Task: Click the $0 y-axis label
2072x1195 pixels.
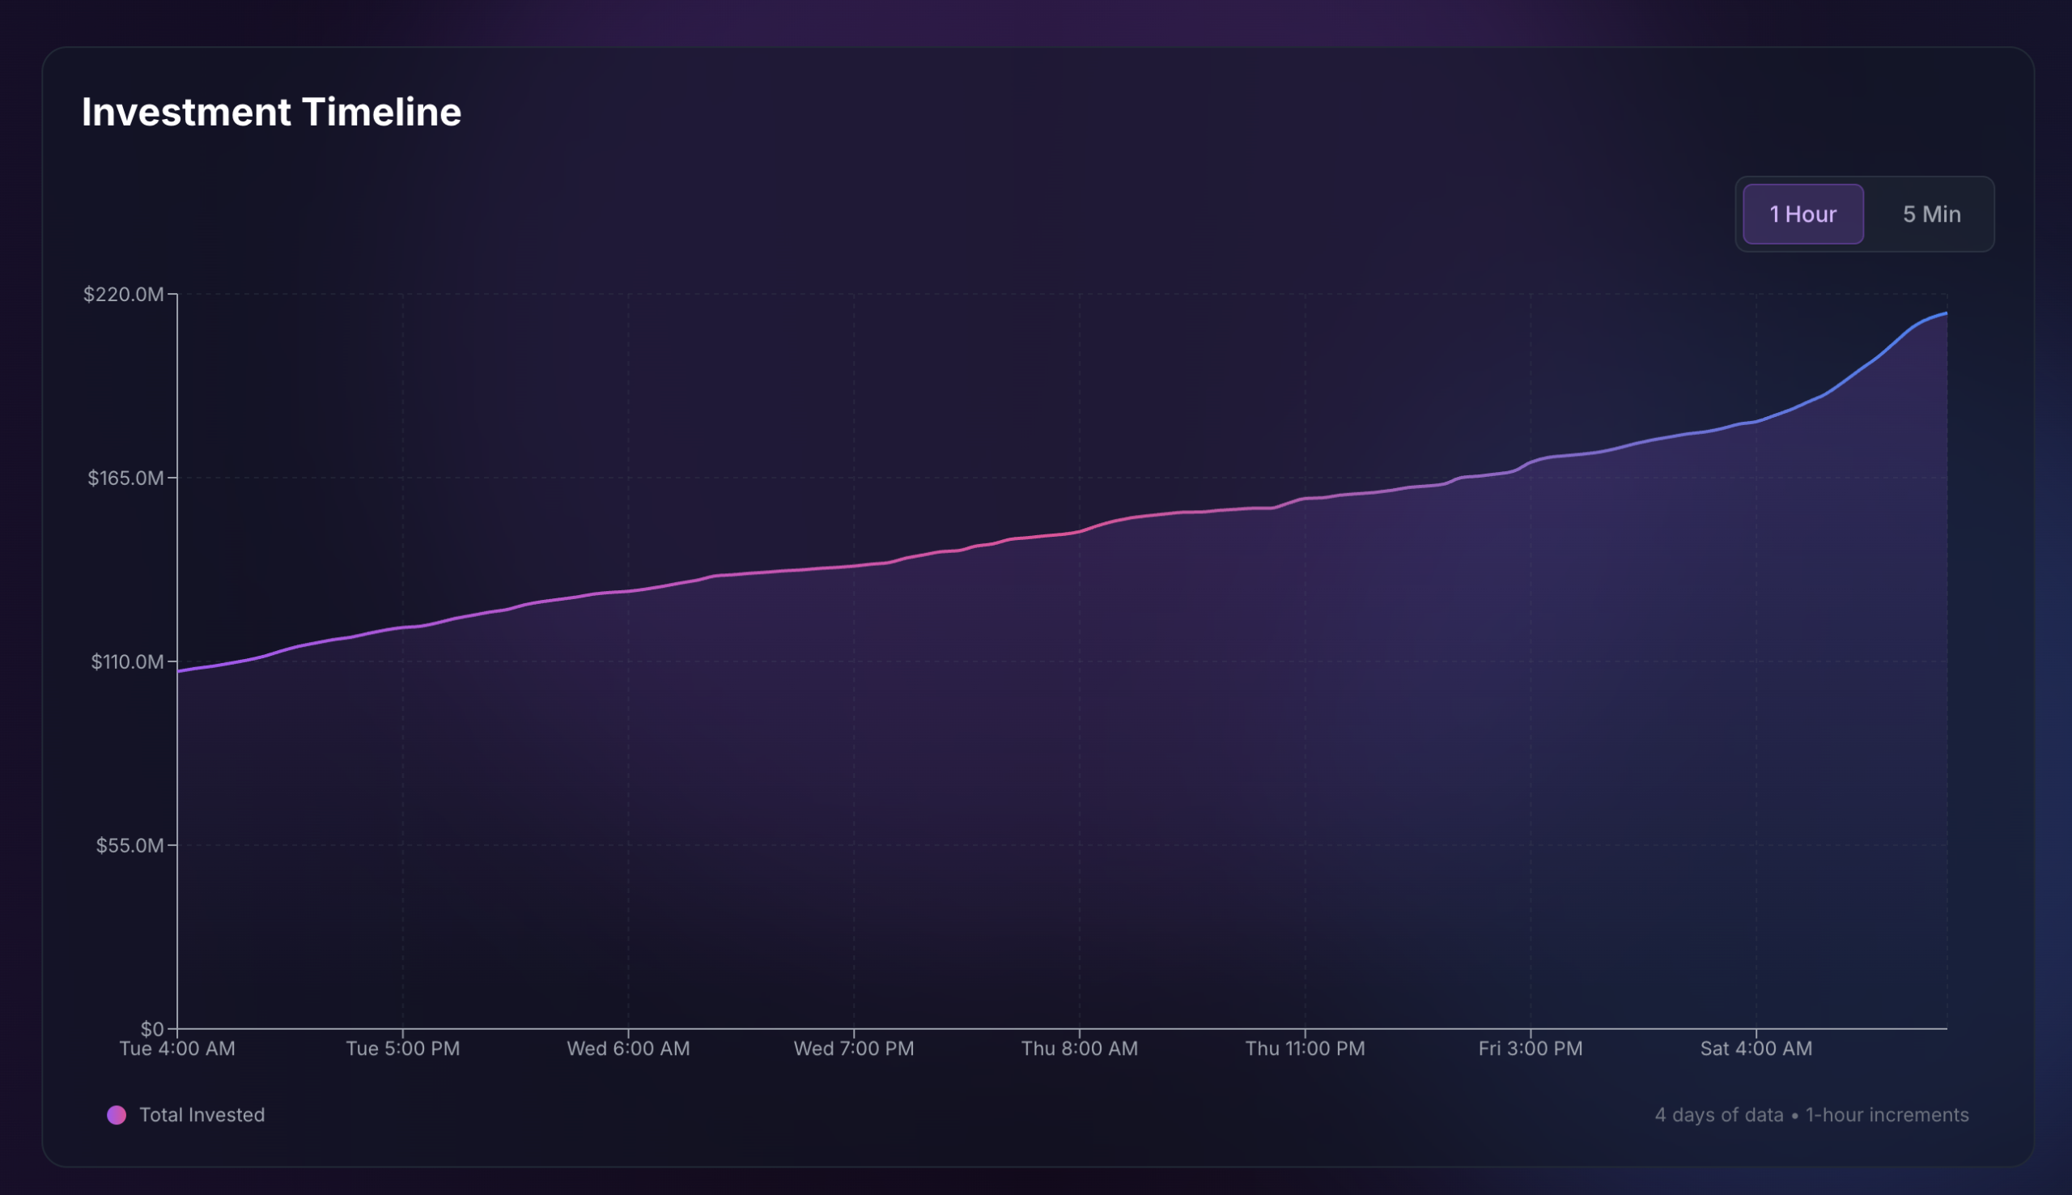Action: point(151,1028)
